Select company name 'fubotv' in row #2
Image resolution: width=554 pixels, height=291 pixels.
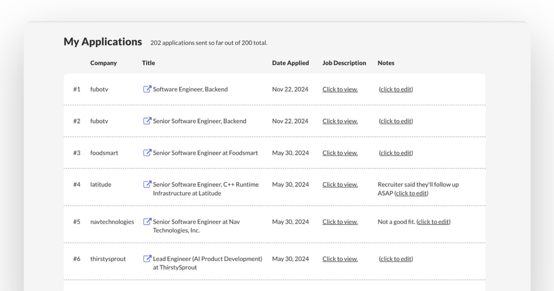pyautogui.click(x=99, y=121)
